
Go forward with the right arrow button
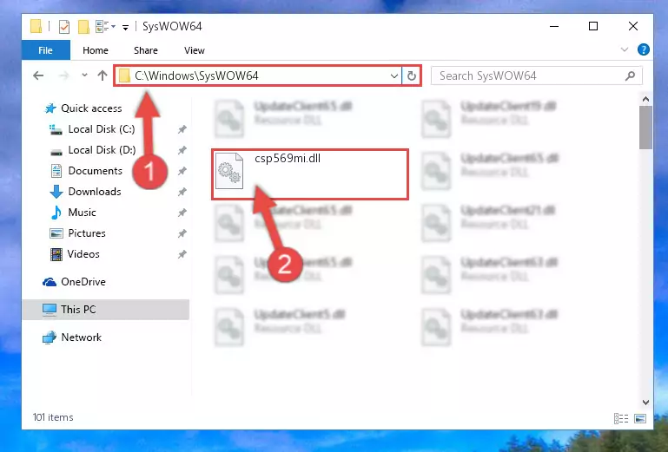(64, 75)
